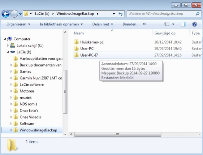Toggle the preview pane button
This screenshot has width=203, height=155.
click(x=183, y=24)
